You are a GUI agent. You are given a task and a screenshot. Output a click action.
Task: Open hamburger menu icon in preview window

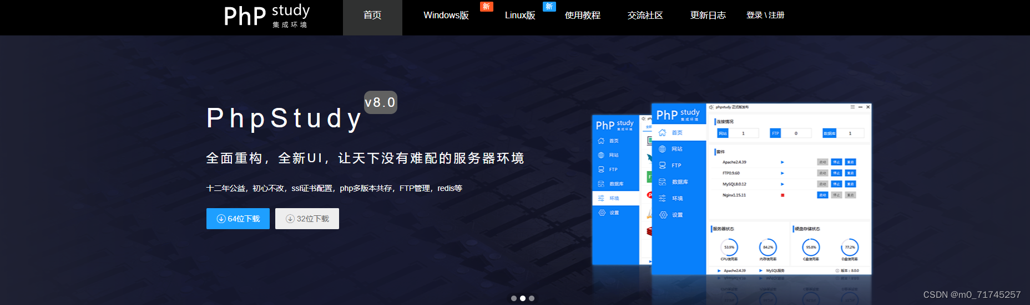[x=852, y=107]
